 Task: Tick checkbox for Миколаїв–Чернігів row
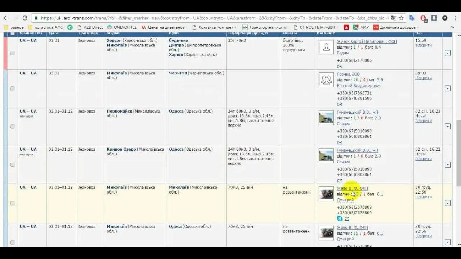tap(12, 88)
